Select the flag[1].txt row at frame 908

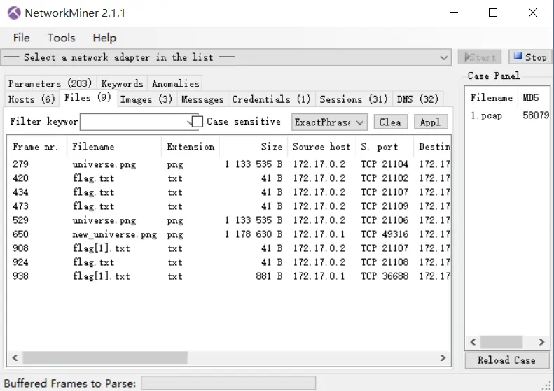[x=229, y=248]
